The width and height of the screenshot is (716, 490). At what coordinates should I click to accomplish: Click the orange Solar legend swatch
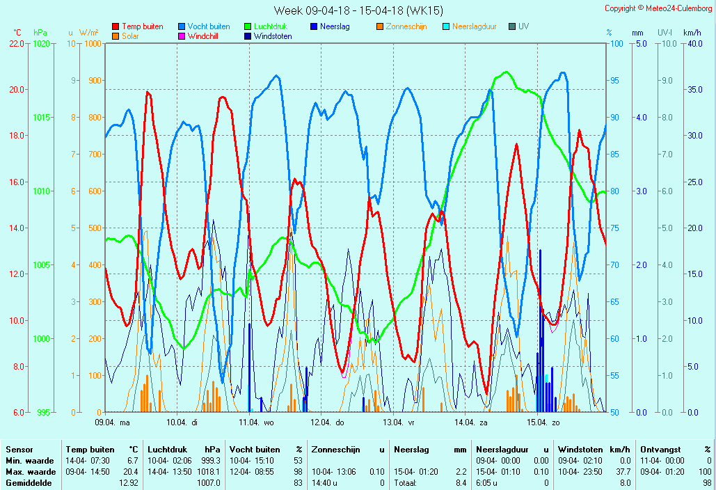tap(116, 36)
